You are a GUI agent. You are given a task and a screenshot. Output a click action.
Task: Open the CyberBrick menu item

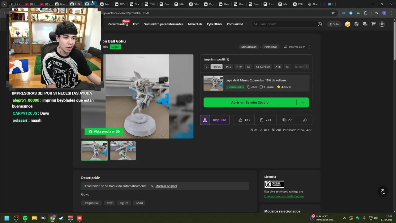click(x=214, y=24)
